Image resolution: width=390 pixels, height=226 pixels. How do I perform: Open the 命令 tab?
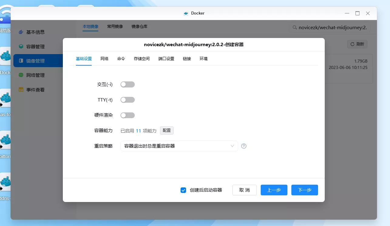click(121, 59)
